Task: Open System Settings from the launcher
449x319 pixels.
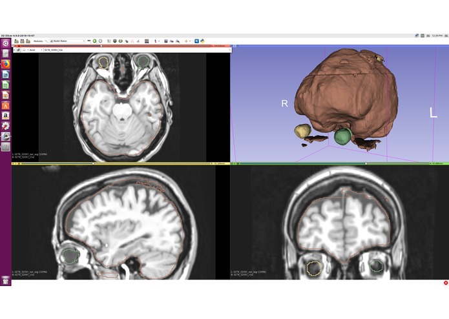Action: [5, 126]
